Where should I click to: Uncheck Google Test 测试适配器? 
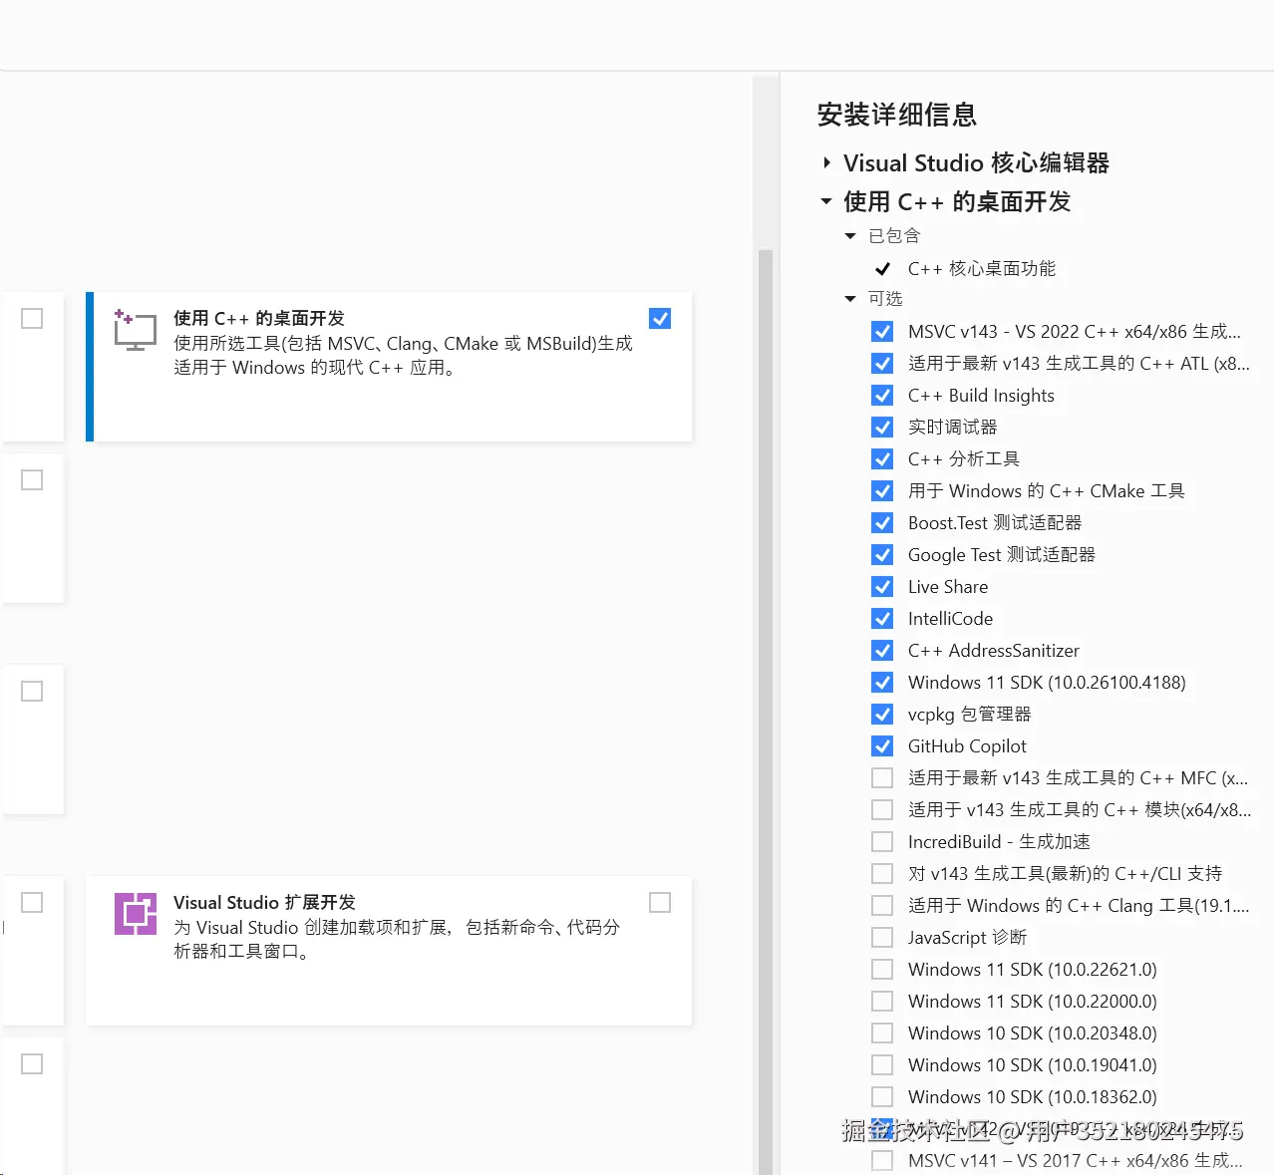coord(882,554)
